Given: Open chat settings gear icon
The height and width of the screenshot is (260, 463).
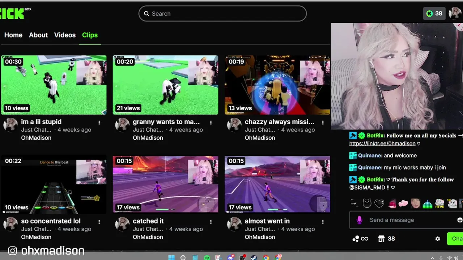Looking at the screenshot, I should [438, 239].
